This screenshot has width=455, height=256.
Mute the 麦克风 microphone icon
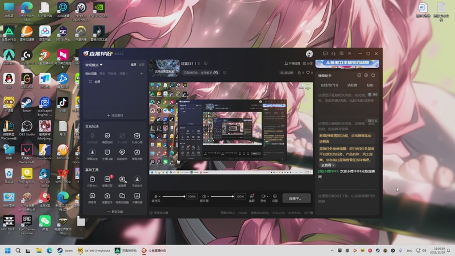tap(156, 196)
